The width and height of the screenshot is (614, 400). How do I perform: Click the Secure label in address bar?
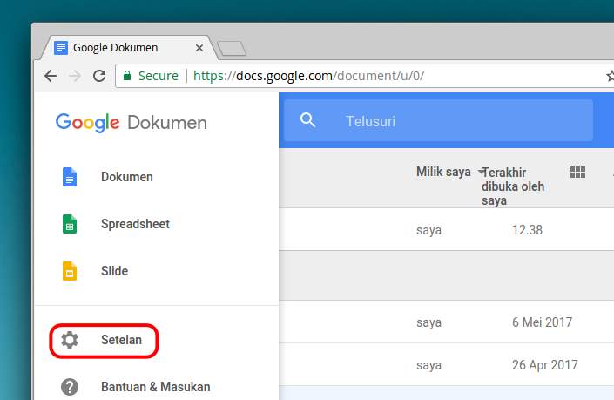pos(159,76)
